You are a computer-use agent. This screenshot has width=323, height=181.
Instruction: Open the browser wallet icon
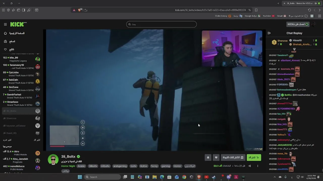18,10
